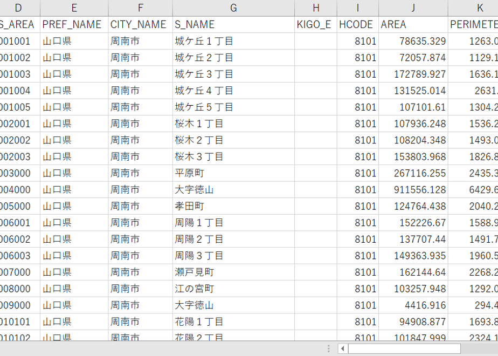This screenshot has width=498, height=356.
Task: Click the HCODE header cell
Action: pos(358,24)
